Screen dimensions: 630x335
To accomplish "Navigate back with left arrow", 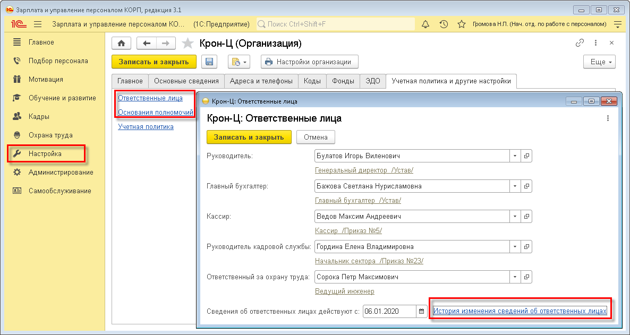I will pyautogui.click(x=147, y=44).
